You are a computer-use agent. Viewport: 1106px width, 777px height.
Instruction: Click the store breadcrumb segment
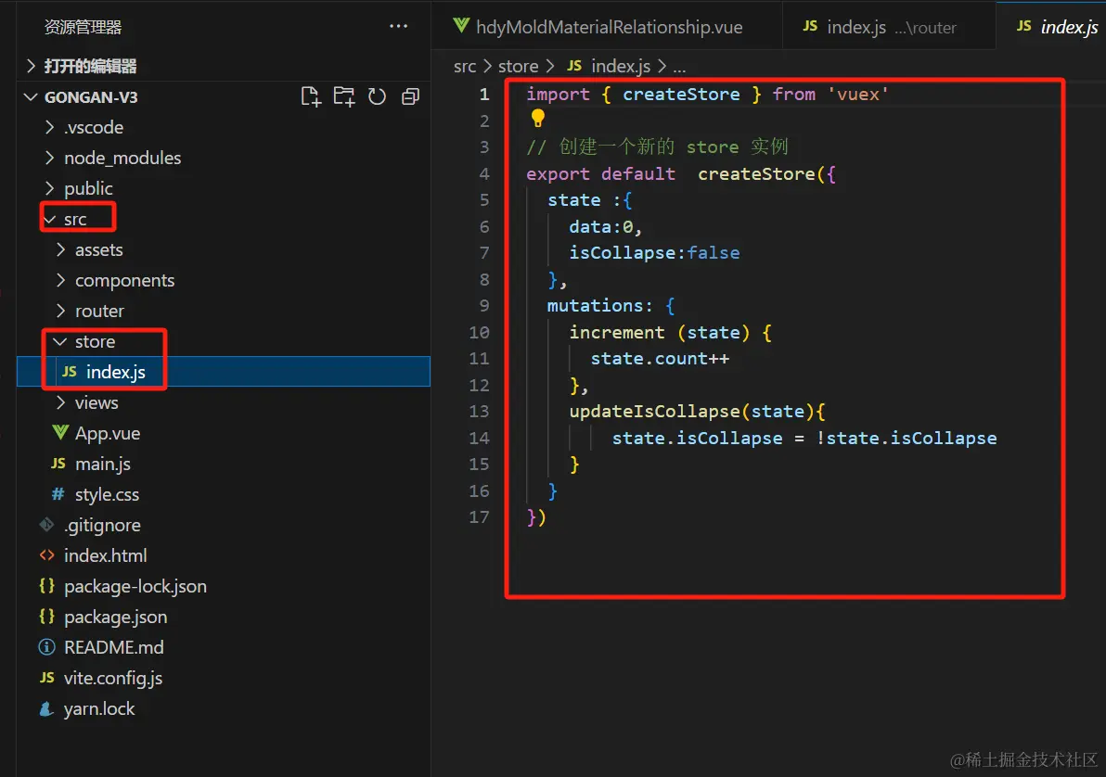(519, 66)
